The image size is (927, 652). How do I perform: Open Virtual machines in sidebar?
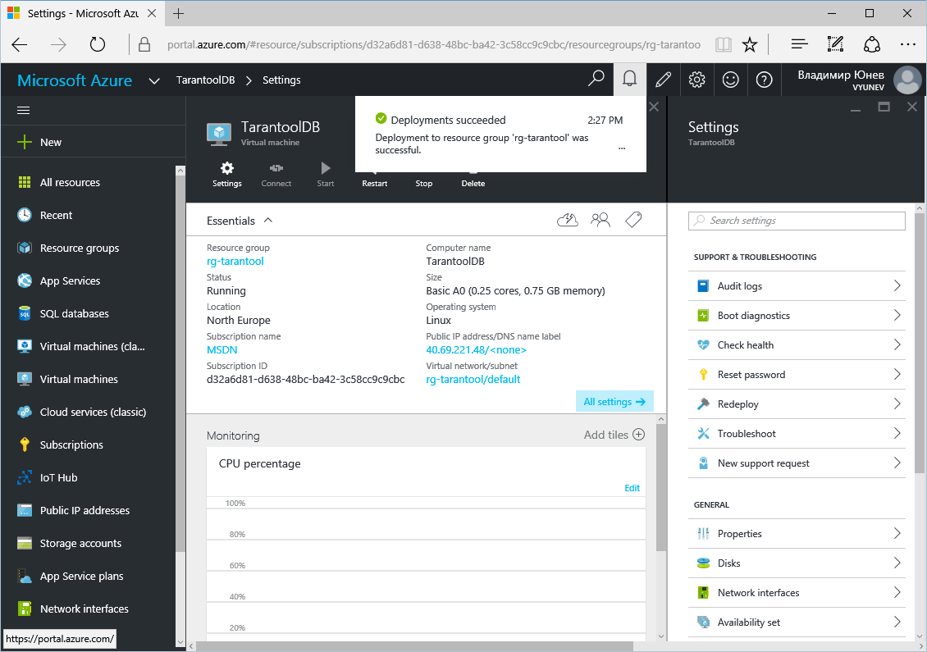tap(79, 379)
